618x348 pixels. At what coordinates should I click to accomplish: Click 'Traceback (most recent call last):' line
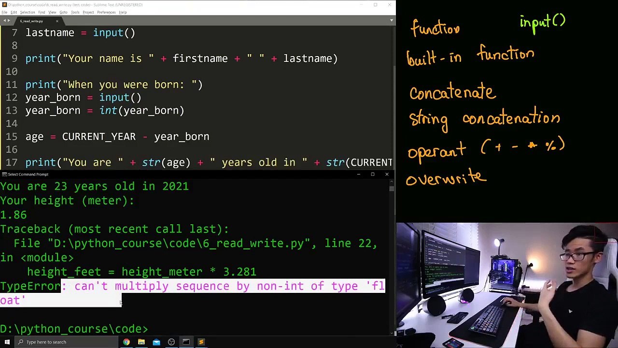click(114, 229)
